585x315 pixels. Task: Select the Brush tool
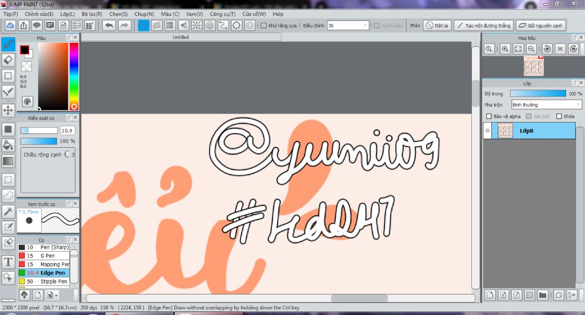pos(8,45)
